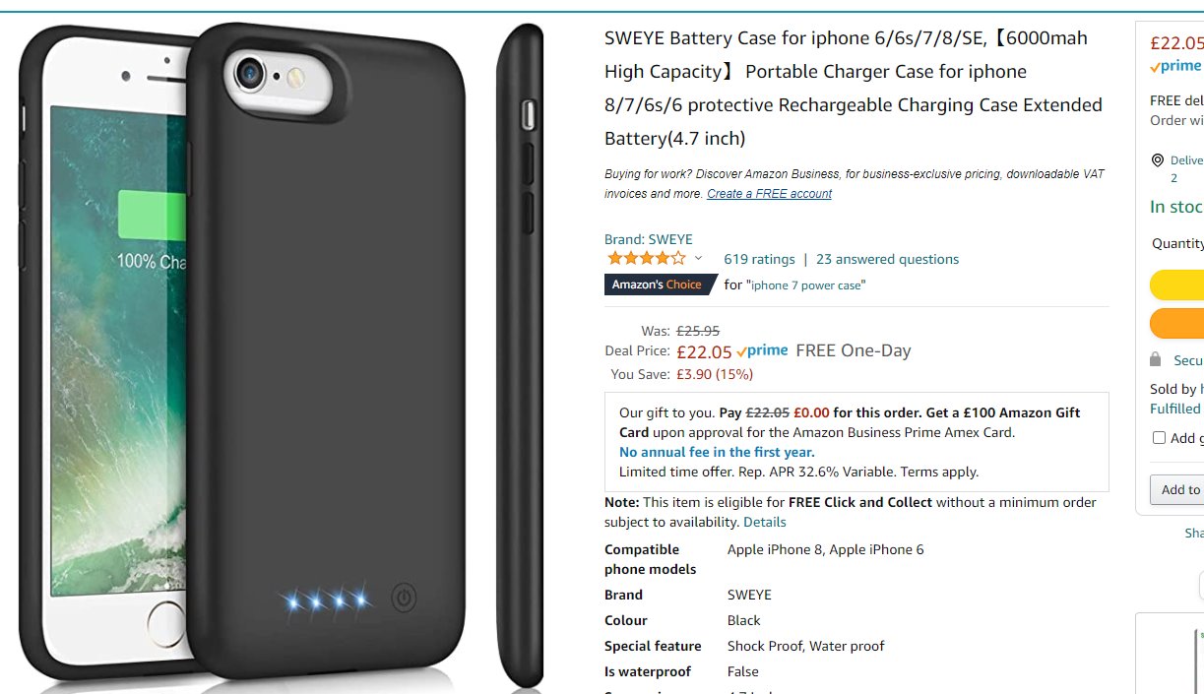Click the orange Buy Now button
The height and width of the screenshot is (694, 1204).
[x=1176, y=324]
